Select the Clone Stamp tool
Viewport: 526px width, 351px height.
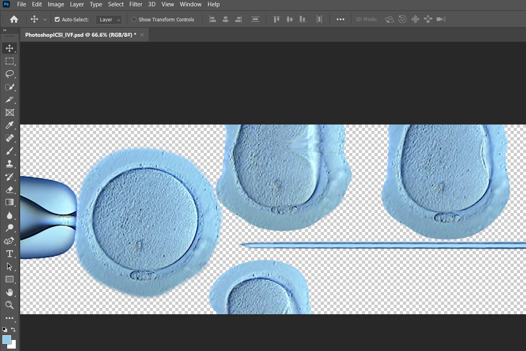pyautogui.click(x=9, y=164)
